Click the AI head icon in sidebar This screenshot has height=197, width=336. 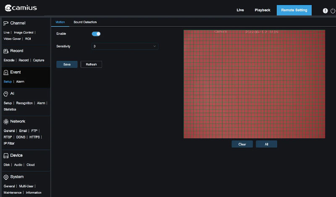coord(6,93)
